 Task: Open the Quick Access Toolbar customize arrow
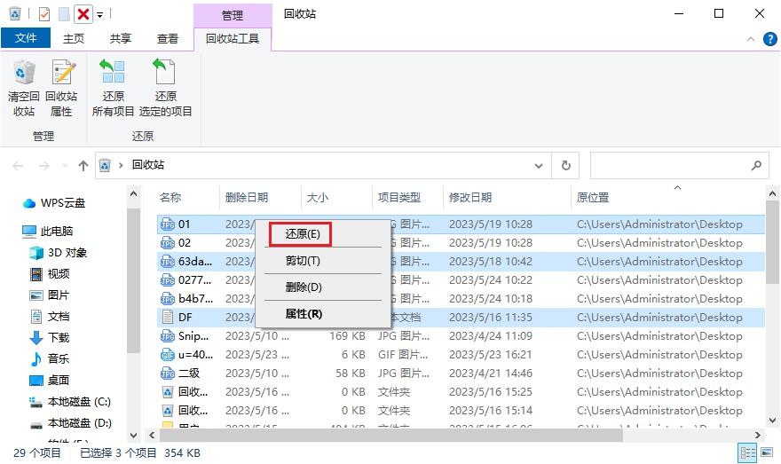coord(99,15)
